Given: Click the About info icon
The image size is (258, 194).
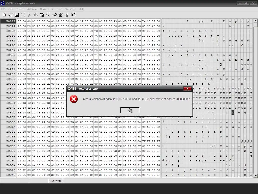Looking at the screenshot, I should click(67, 15).
